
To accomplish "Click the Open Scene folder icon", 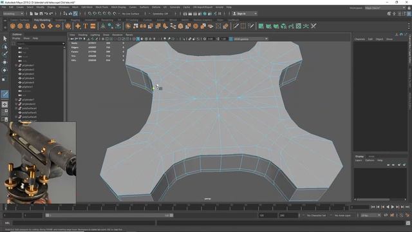I will [36, 14].
